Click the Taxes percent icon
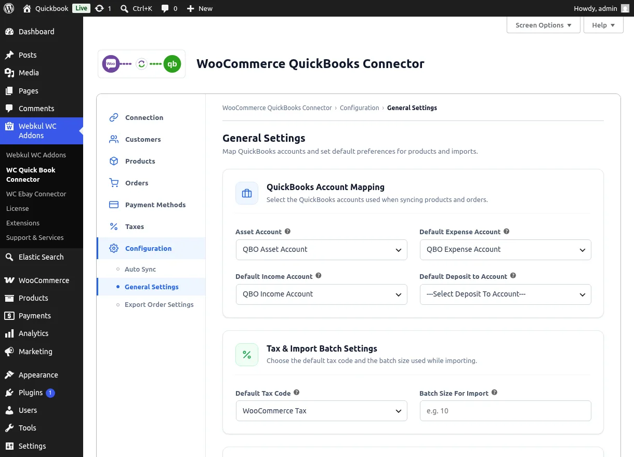 pos(114,226)
